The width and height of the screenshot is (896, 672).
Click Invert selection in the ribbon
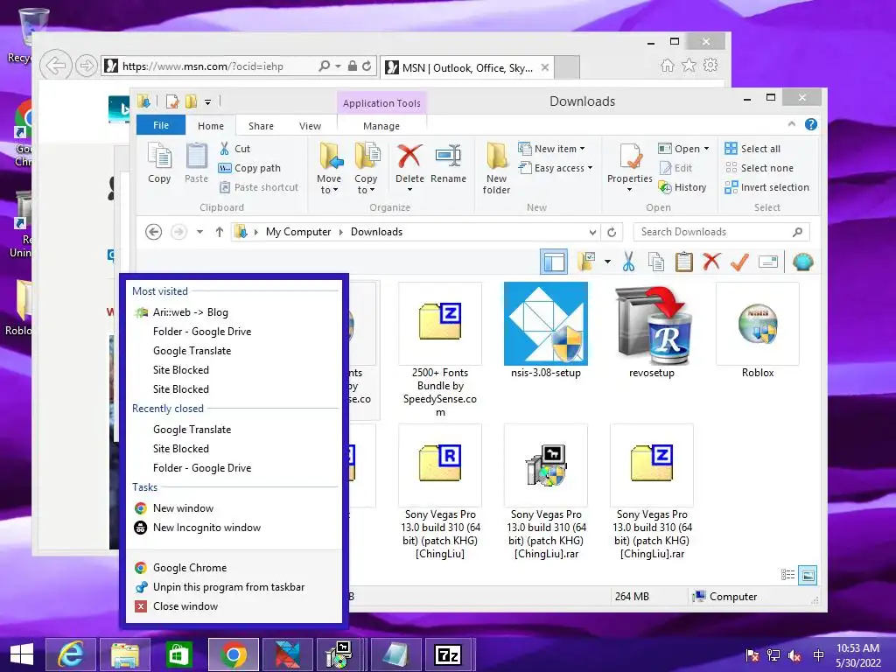[766, 187]
